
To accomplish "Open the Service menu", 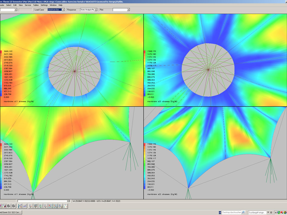I will click(x=28, y=5).
